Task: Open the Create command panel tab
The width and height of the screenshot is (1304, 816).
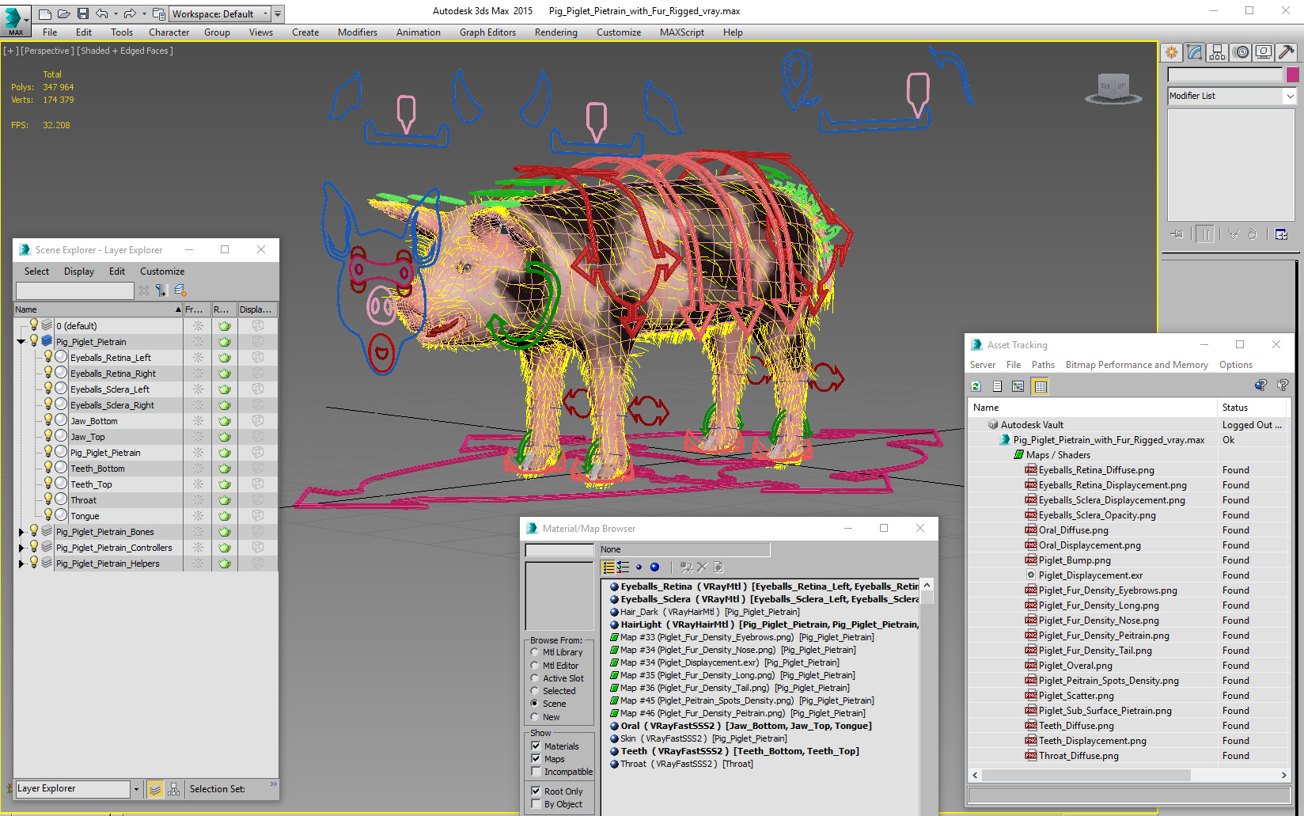Action: pyautogui.click(x=1171, y=52)
